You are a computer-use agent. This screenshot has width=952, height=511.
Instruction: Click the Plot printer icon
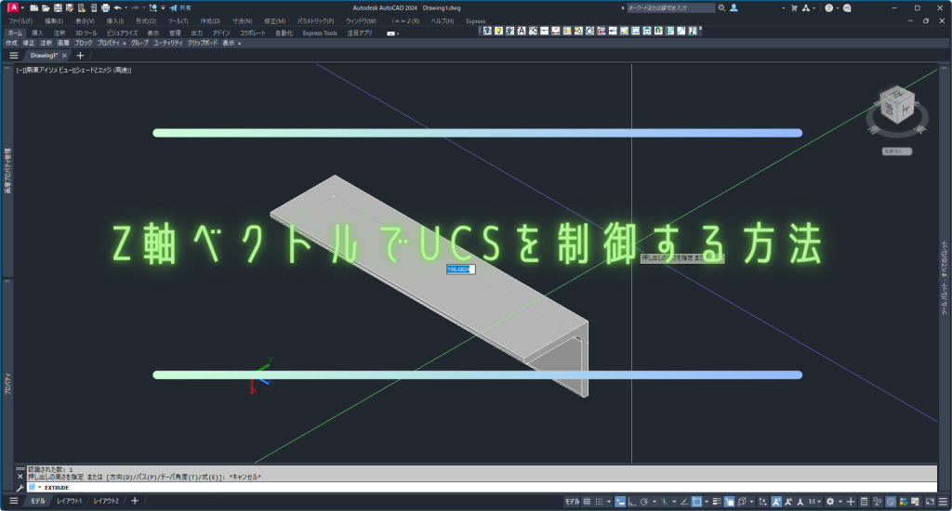click(105, 7)
